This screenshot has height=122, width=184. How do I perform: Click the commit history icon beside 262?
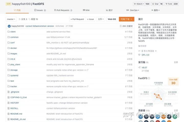coord(121,26)
